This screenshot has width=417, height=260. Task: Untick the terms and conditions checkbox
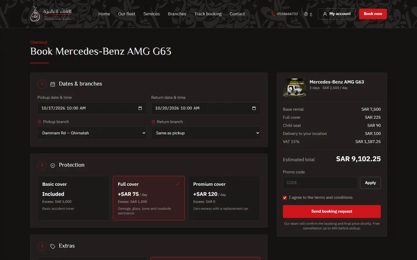click(x=285, y=198)
